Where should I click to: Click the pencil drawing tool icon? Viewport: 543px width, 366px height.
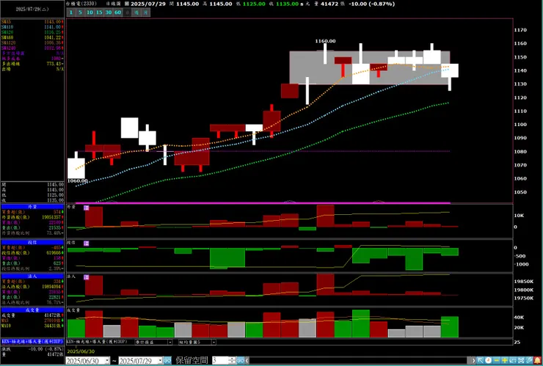tap(529, 360)
